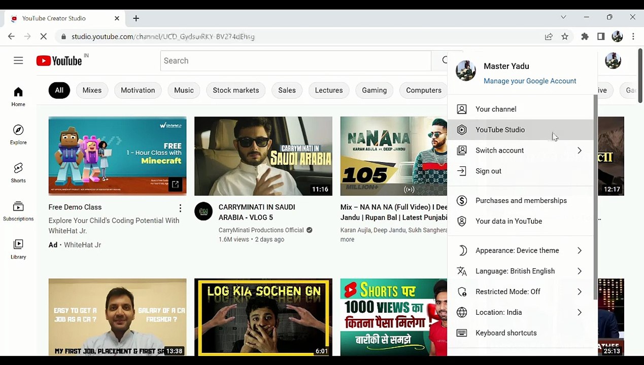Open Purchases and memberships
The width and height of the screenshot is (644, 365).
click(x=520, y=201)
